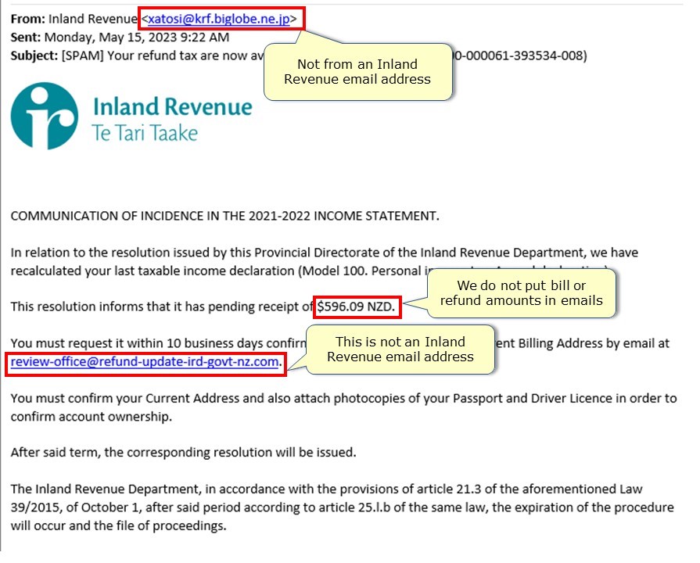Open the review-office@refund-update-ird-govt-nz.com email link

(145, 362)
